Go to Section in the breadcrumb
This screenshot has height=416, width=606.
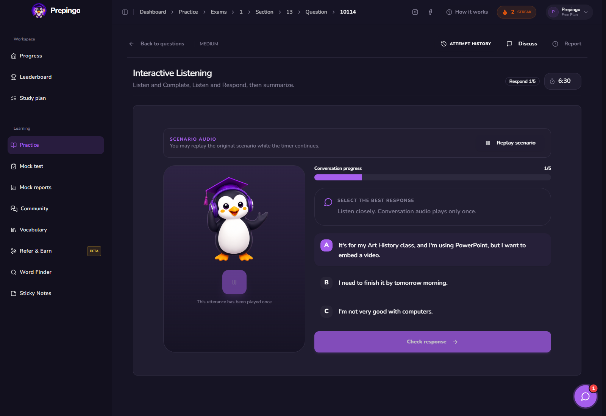click(x=264, y=12)
